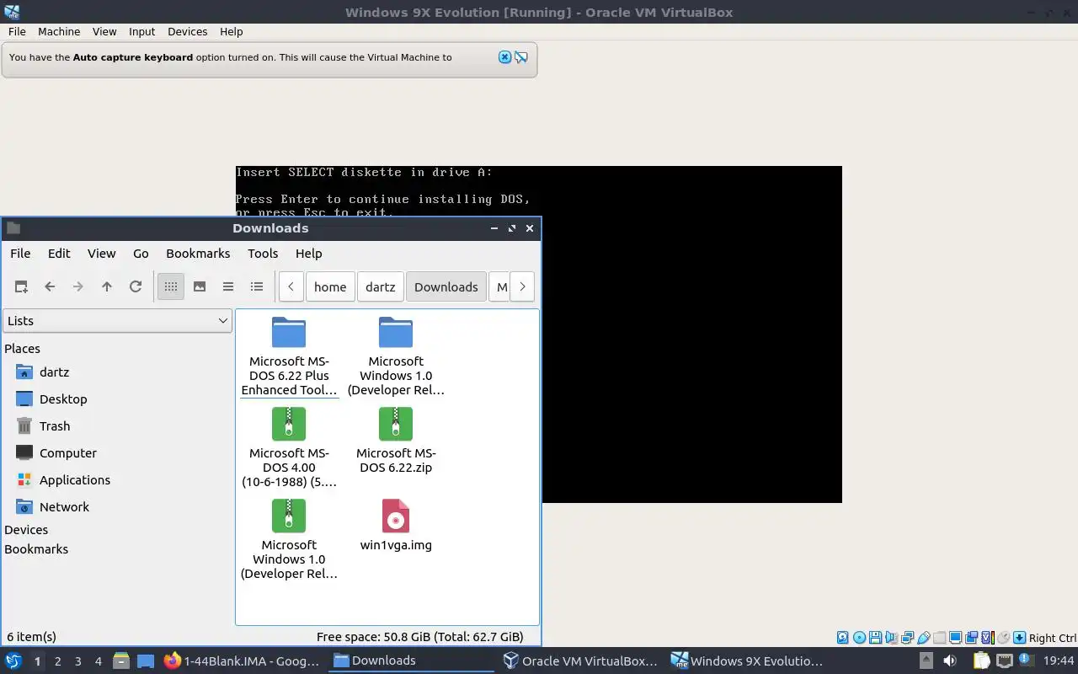The width and height of the screenshot is (1078, 674).
Task: Click VirtualBox floppy disk status icon
Action: (875, 638)
